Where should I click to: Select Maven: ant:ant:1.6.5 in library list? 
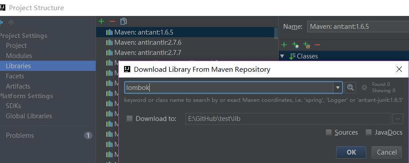tap(185, 32)
